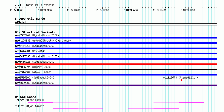Click the nsv5866395 (Almarri2020) label
Screen dimensions: 224x112
[x=33, y=67]
